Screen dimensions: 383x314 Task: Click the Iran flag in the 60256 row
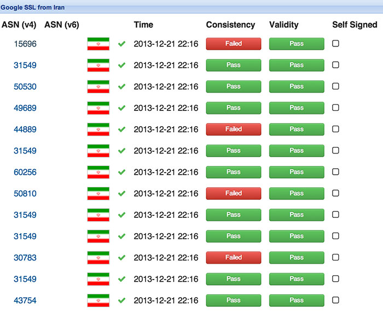(x=98, y=172)
